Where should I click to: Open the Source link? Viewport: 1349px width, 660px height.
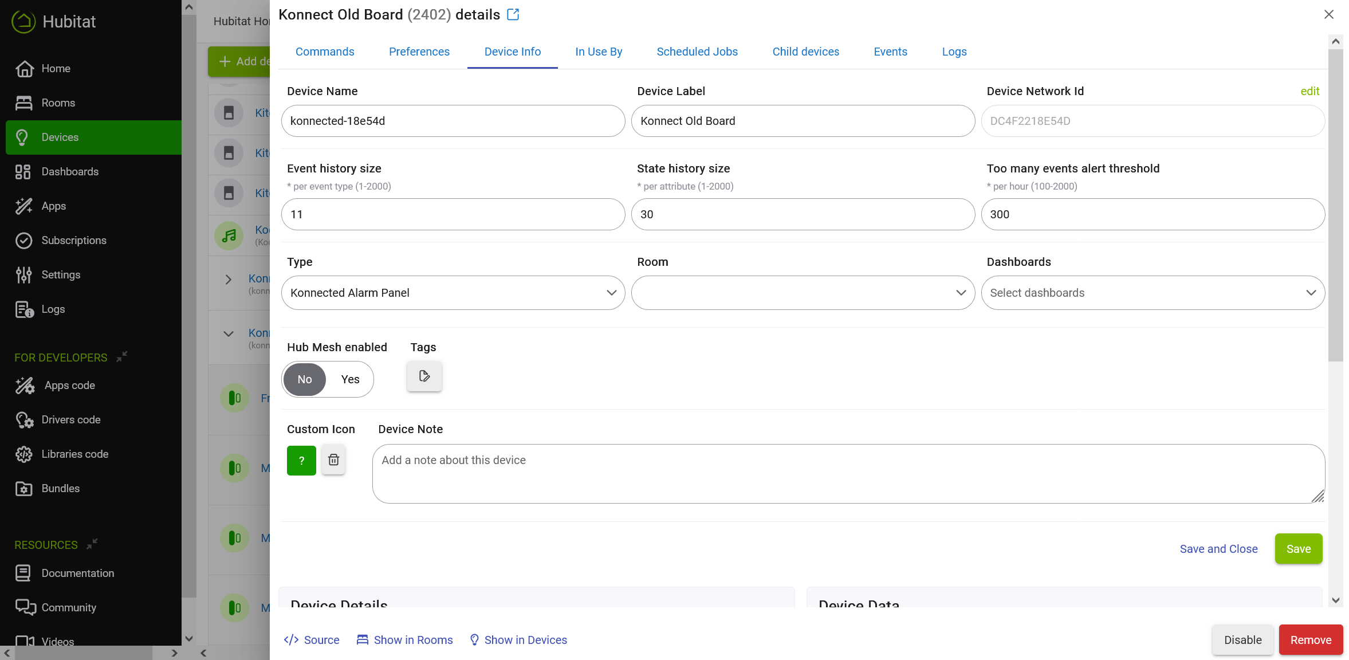point(312,640)
